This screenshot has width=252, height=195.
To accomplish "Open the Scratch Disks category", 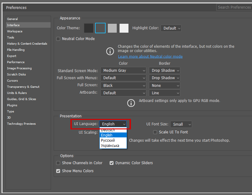I will coord(28,75).
